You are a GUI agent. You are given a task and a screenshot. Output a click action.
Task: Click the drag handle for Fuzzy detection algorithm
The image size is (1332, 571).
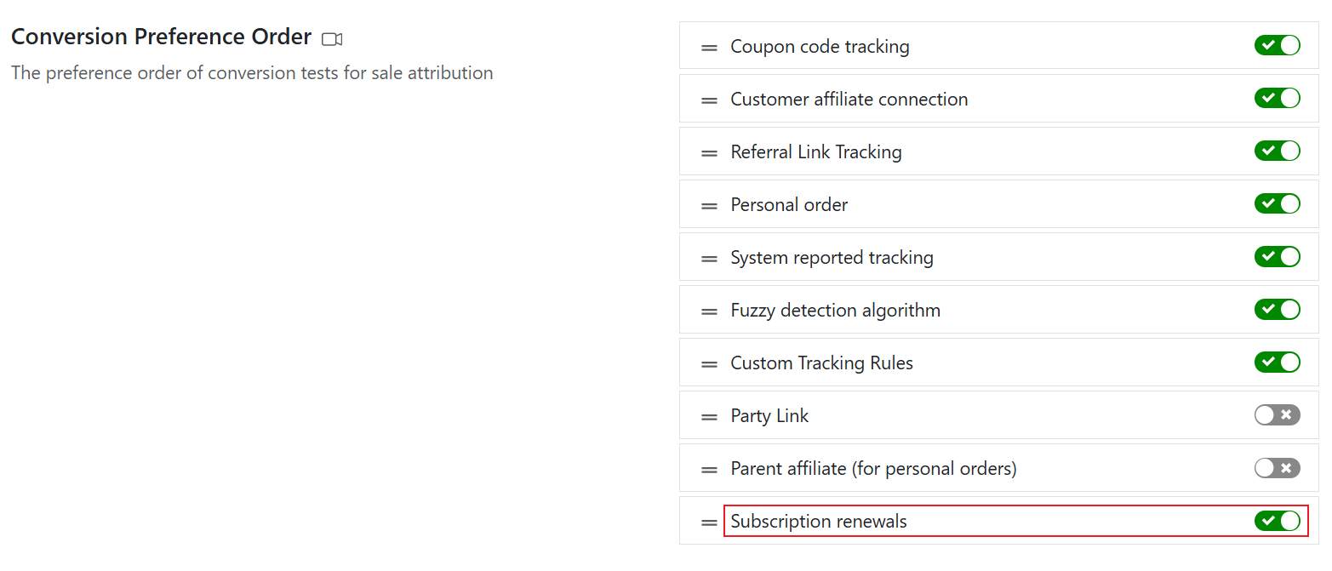point(709,311)
